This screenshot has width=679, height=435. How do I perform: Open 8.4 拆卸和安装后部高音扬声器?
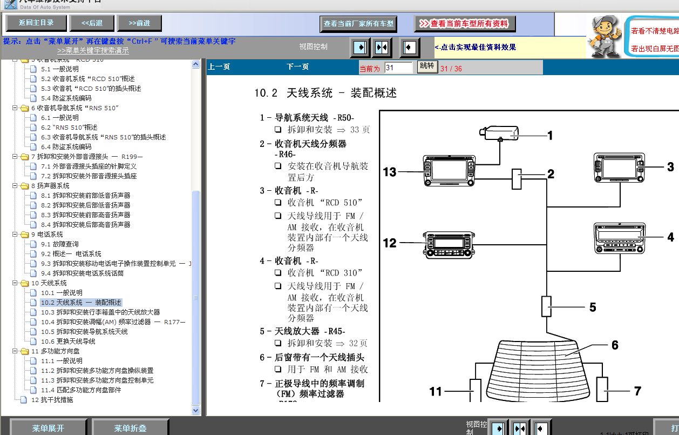click(x=85, y=225)
